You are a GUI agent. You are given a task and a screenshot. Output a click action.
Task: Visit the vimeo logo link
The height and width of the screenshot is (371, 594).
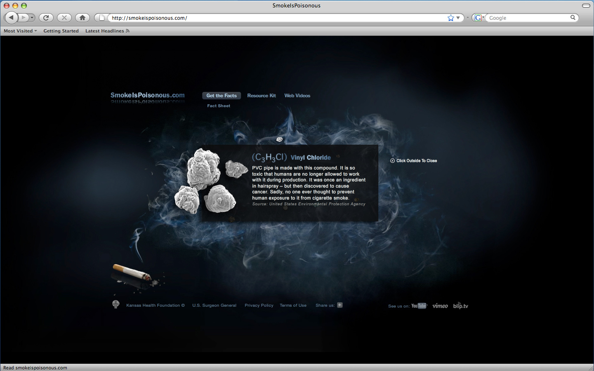(440, 306)
